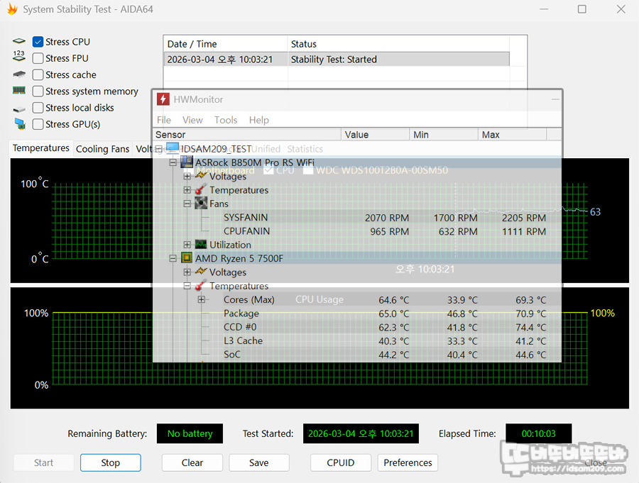Click the computer icon next to IDSAM209_TEST

[x=173, y=148]
